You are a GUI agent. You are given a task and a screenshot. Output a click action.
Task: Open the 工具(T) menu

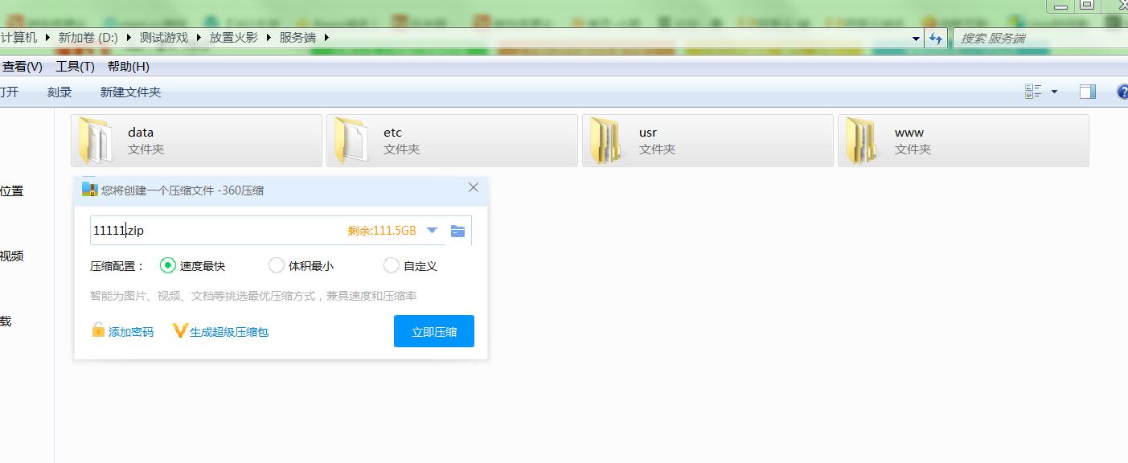click(75, 67)
